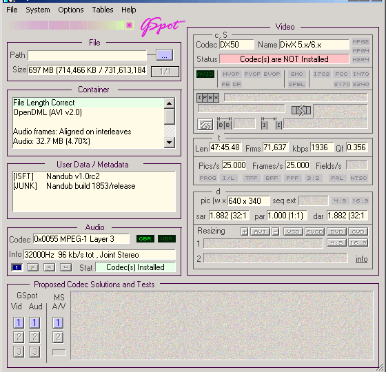Click the AVI resizing button
This screenshot has width=386, height=372.
260,231
